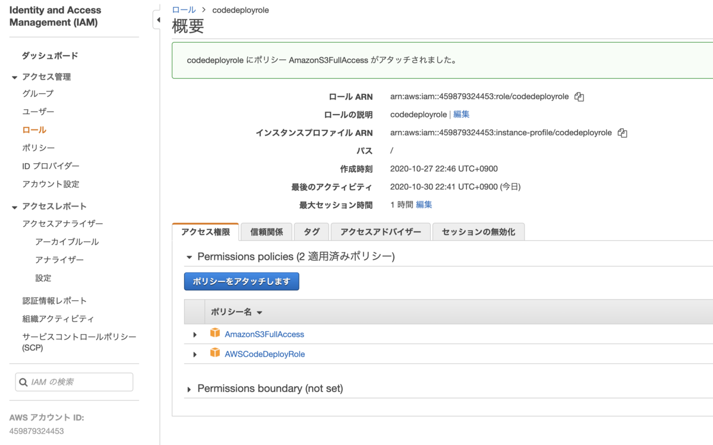The width and height of the screenshot is (713, 445).
Task: Click the AWS account ID 459879324453 in the sidebar
Action: pyautogui.click(x=36, y=431)
